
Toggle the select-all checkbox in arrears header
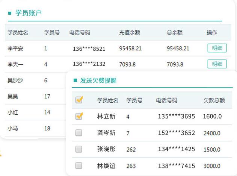pos(79,100)
